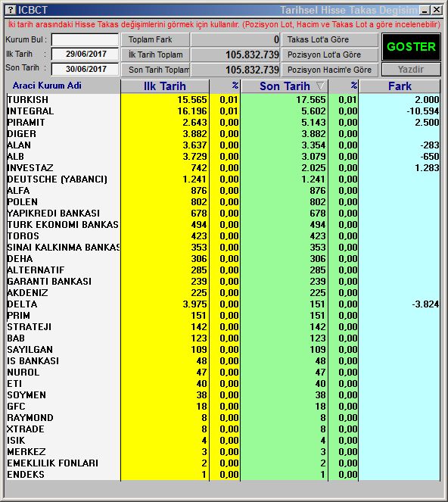This screenshot has width=448, height=502.
Task: Click the help icon in title bar
Action: [11, 11]
